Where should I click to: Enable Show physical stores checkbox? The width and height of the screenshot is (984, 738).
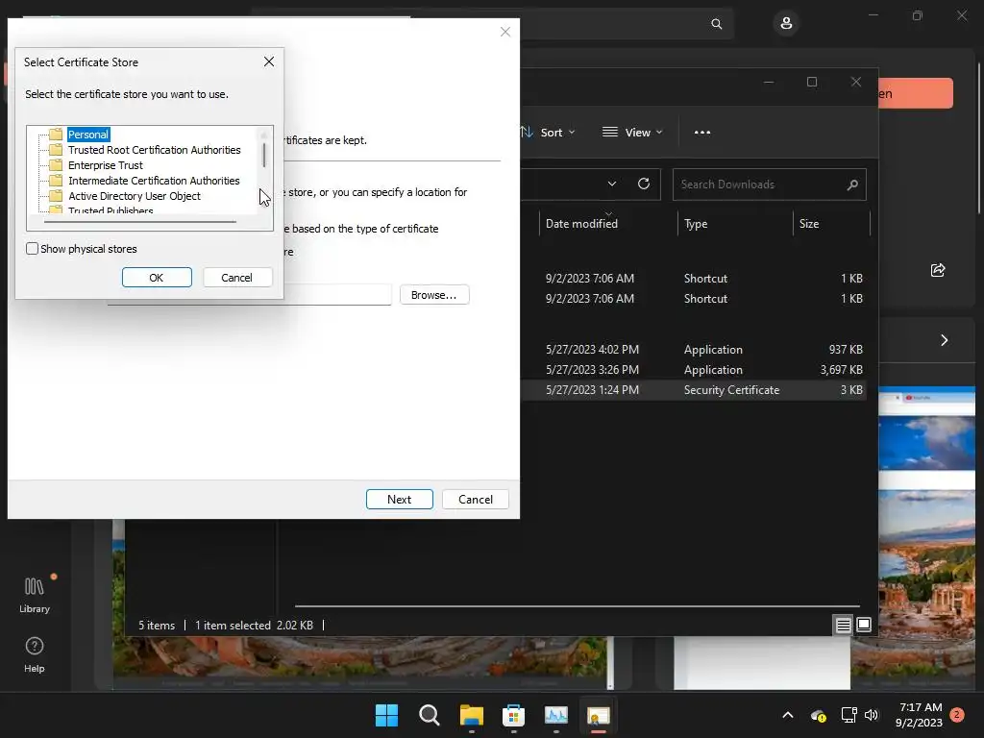32,249
